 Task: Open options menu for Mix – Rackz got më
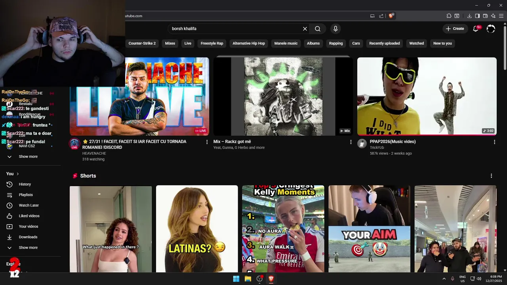(x=351, y=142)
